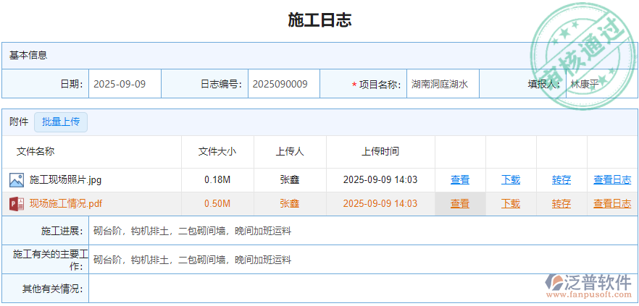Click uploader 张鑫 in the jpg row
The width and height of the screenshot is (639, 306).
click(x=290, y=180)
